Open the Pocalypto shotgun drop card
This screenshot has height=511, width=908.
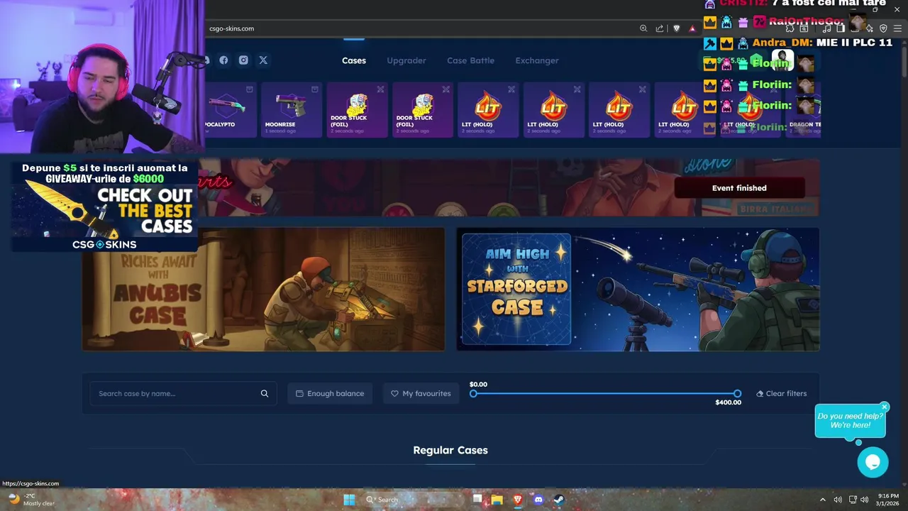[231, 110]
